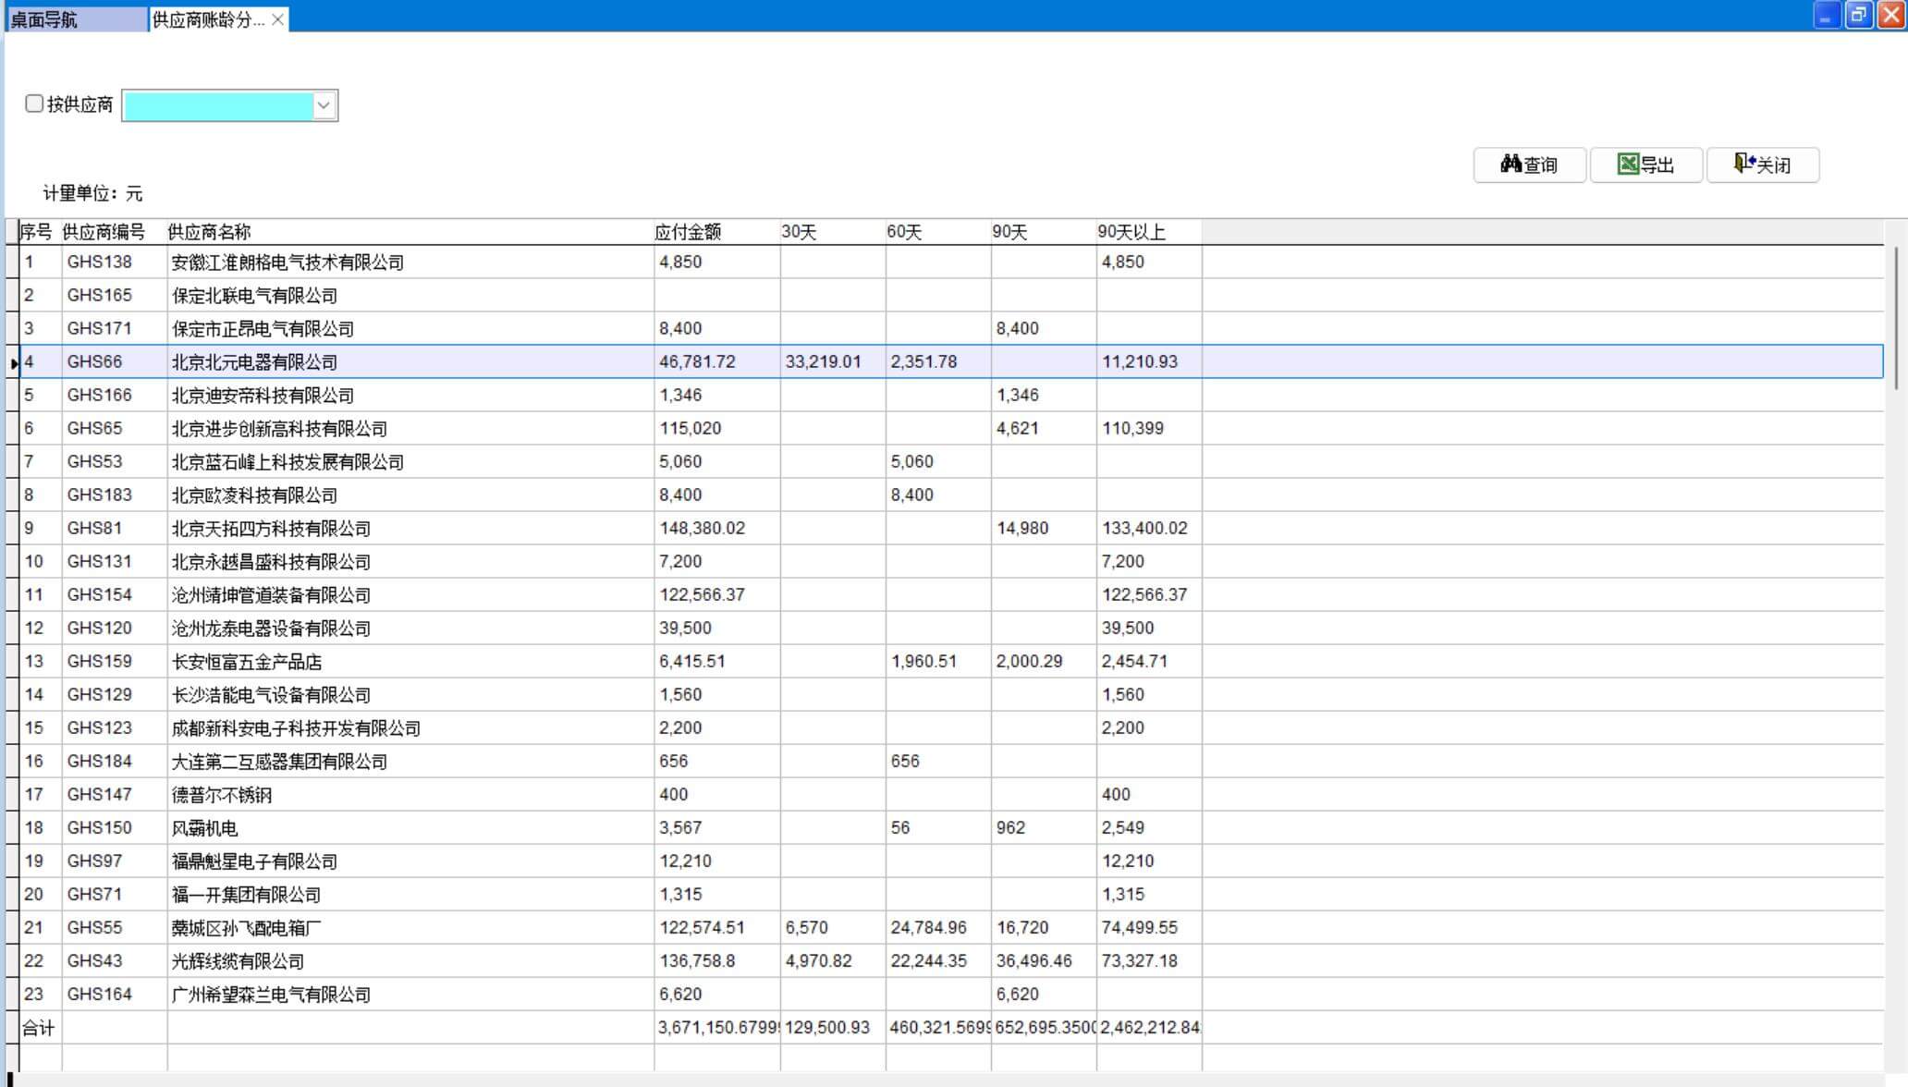Image resolution: width=1908 pixels, height=1087 pixels.
Task: Click the binoculars icon on 查询
Action: click(1510, 165)
